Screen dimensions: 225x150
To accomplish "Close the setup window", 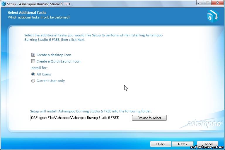I will (x=217, y=3).
